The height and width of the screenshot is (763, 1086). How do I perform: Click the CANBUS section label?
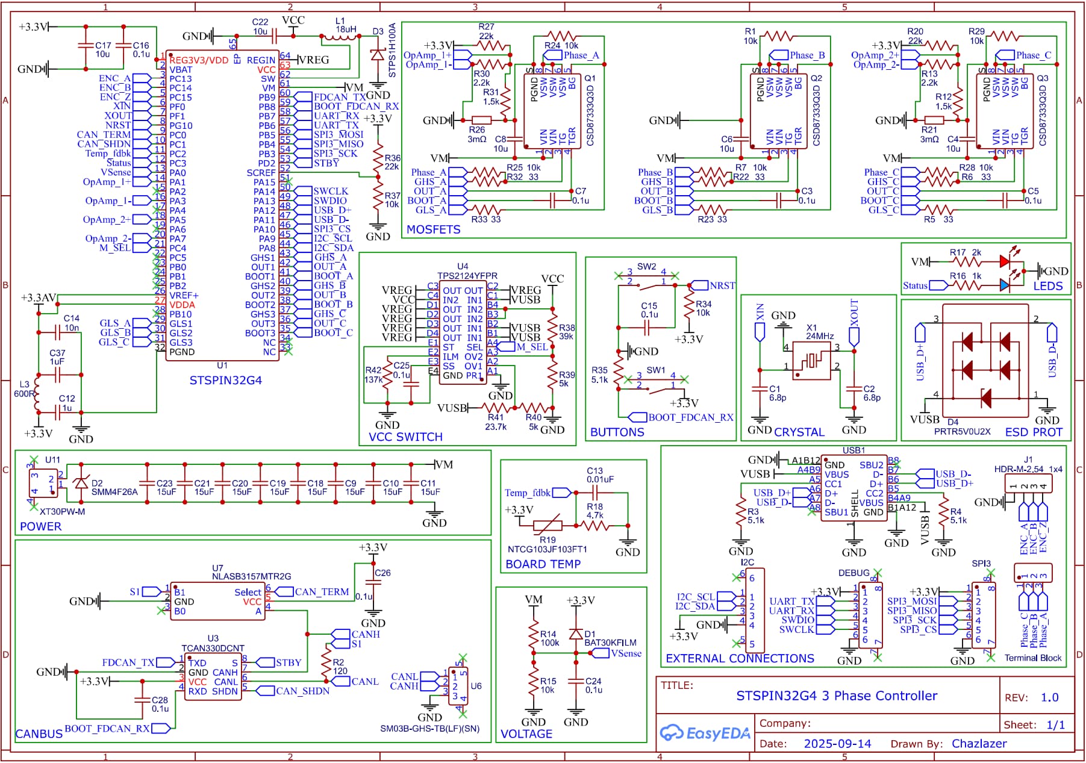pyautogui.click(x=39, y=734)
